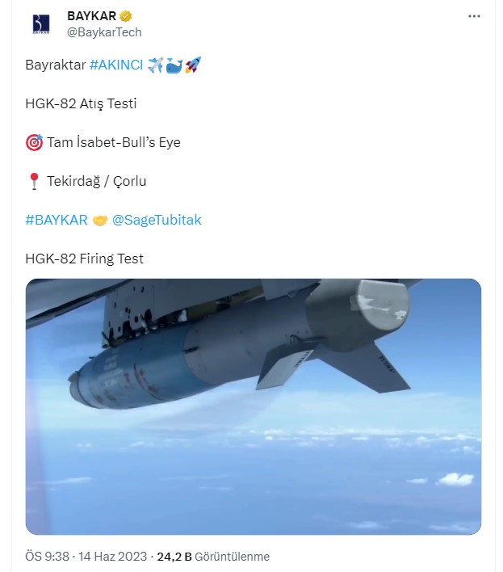
Task: Open the three-dot more options menu
Action: click(475, 16)
